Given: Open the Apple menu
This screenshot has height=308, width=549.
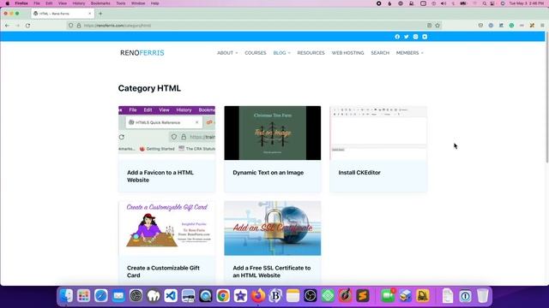Looking at the screenshot, I should pyautogui.click(x=7, y=3).
